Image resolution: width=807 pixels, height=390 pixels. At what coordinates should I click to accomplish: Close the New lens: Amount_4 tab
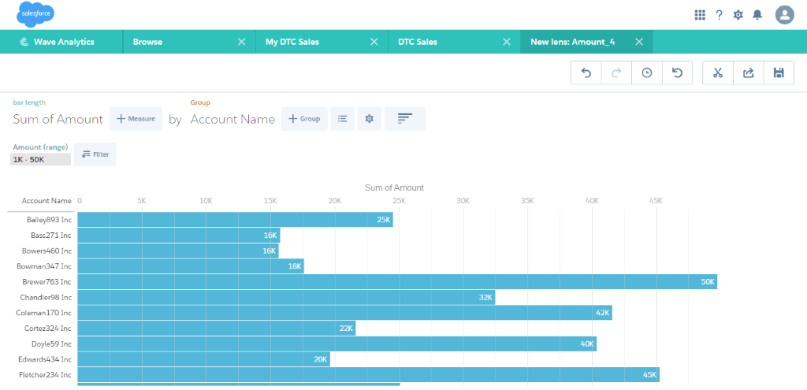[639, 42]
